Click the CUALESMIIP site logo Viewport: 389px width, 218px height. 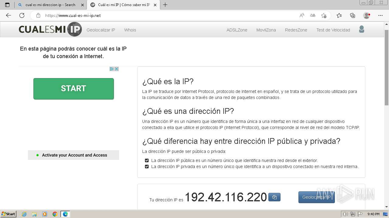coord(50,29)
